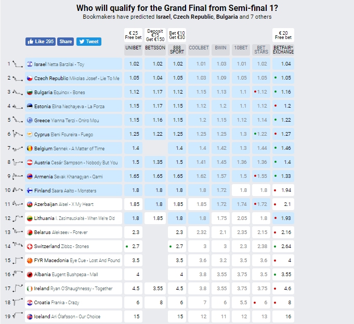Click the Switzerland flag icon

click(x=30, y=246)
